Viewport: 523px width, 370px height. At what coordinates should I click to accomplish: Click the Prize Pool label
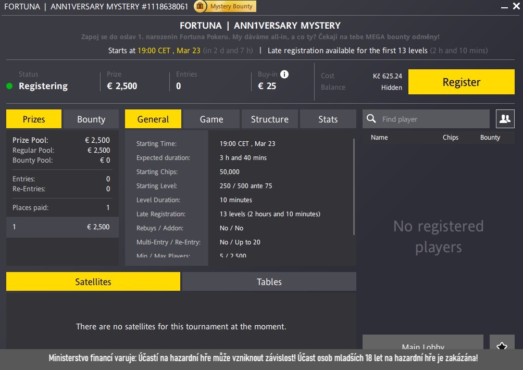[x=30, y=140]
